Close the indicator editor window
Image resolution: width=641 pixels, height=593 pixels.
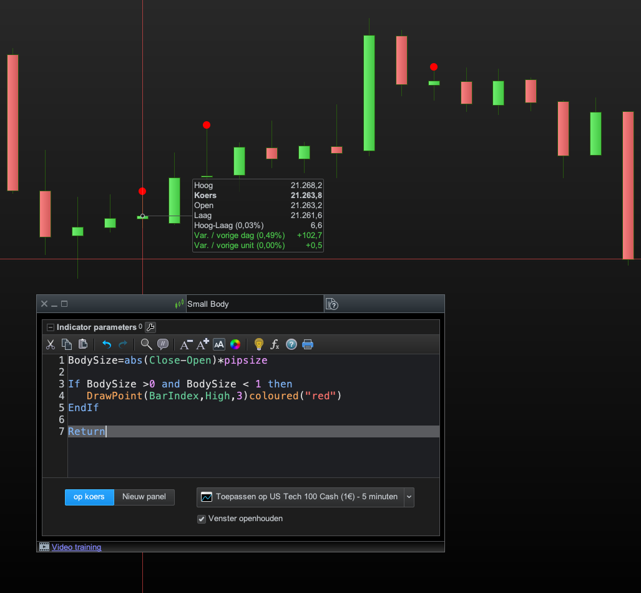pyautogui.click(x=44, y=304)
